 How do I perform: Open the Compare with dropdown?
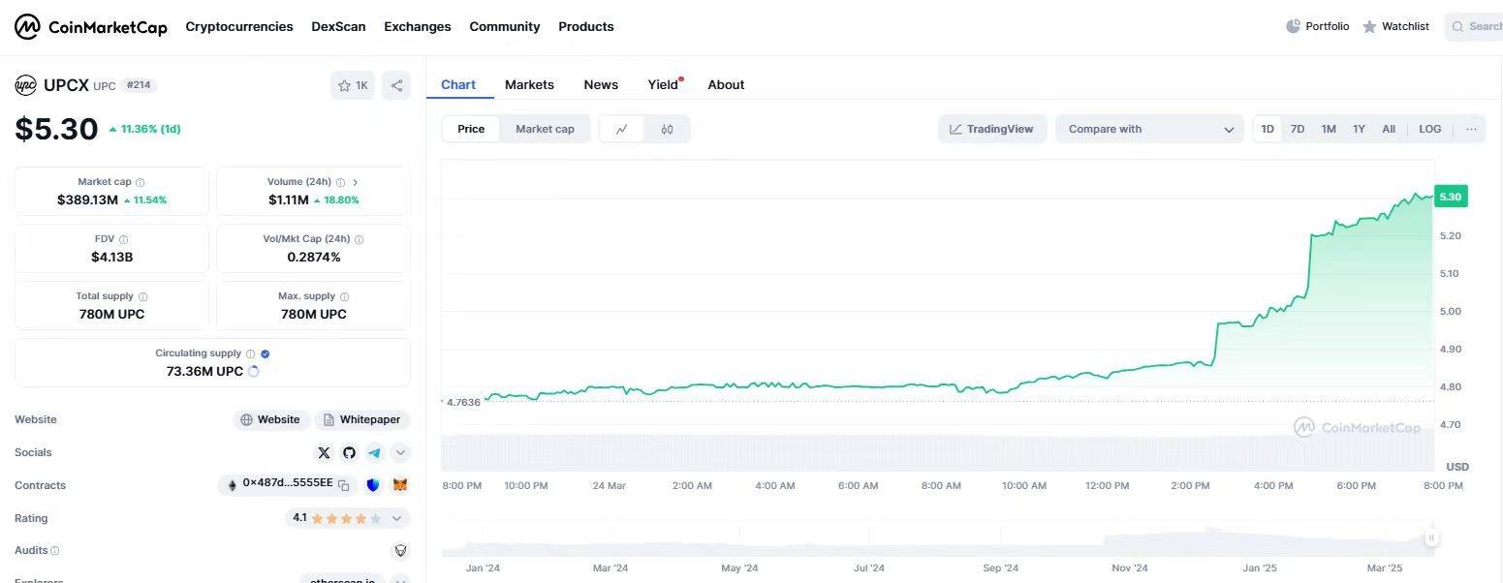tap(1149, 129)
